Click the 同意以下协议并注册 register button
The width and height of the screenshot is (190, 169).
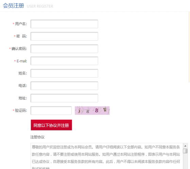pos(51,125)
